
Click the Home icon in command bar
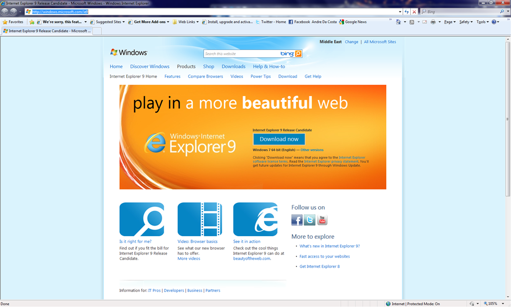click(x=398, y=22)
